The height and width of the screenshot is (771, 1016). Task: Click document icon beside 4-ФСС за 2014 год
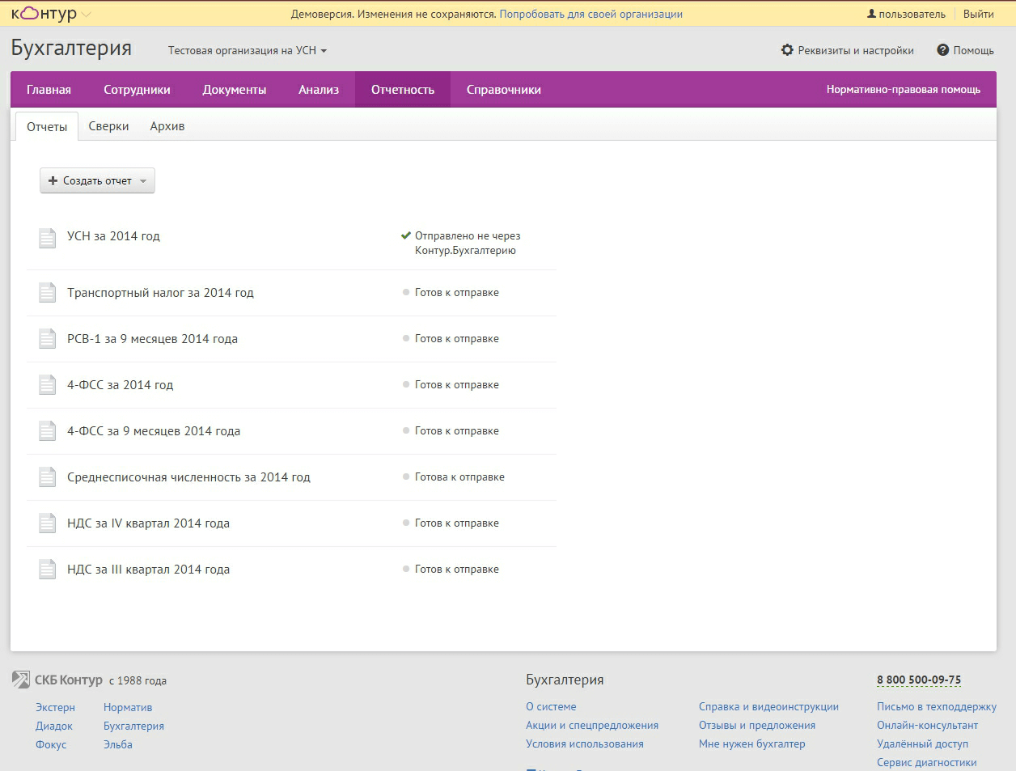click(48, 385)
